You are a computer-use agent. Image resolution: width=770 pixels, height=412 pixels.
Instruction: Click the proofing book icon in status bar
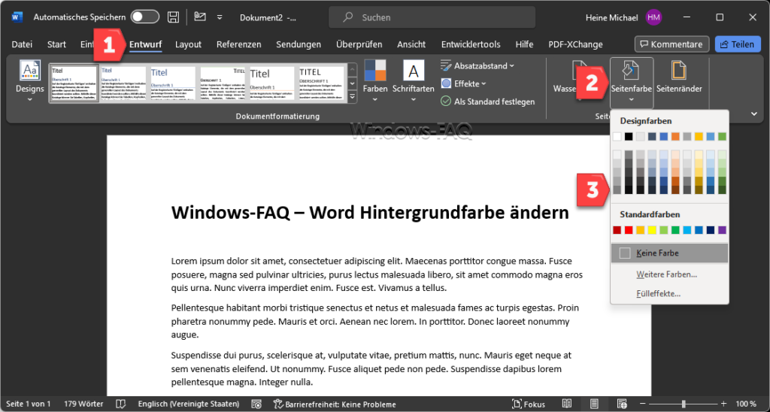click(121, 404)
